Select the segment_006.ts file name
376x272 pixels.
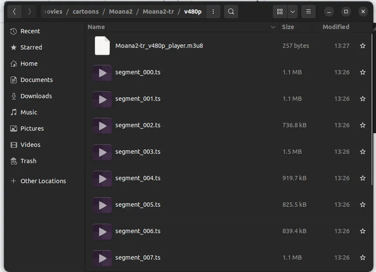tap(138, 231)
